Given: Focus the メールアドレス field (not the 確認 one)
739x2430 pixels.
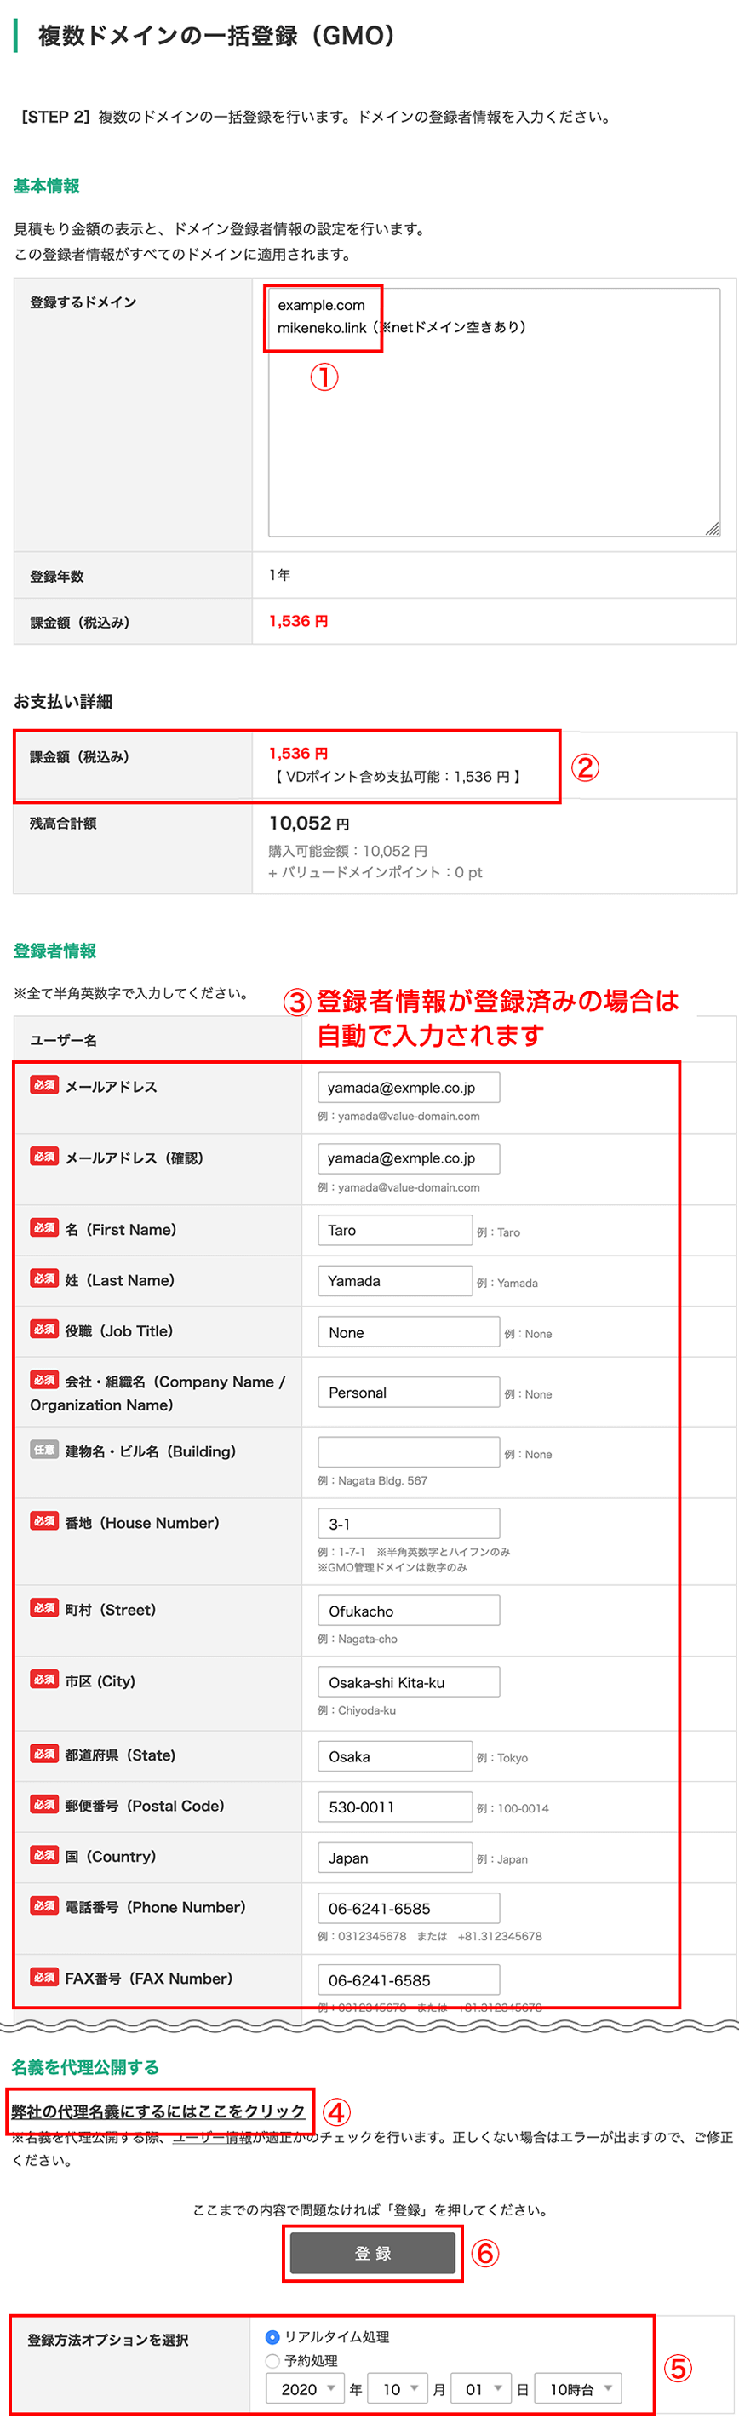Looking at the screenshot, I should point(408,1087).
